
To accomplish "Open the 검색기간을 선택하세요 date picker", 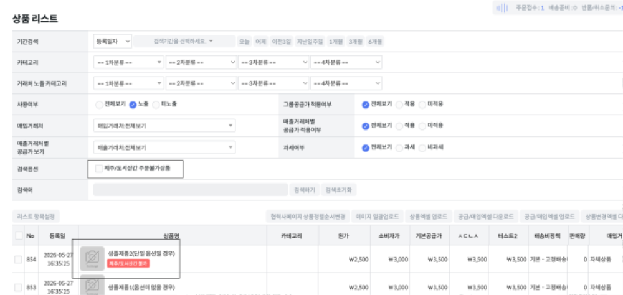I will [x=184, y=41].
